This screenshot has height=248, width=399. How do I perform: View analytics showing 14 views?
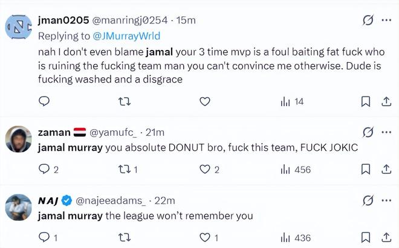coord(291,102)
